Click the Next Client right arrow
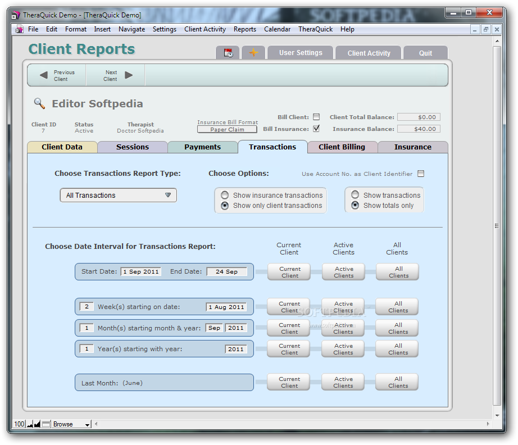The image size is (518, 445). pyautogui.click(x=129, y=75)
